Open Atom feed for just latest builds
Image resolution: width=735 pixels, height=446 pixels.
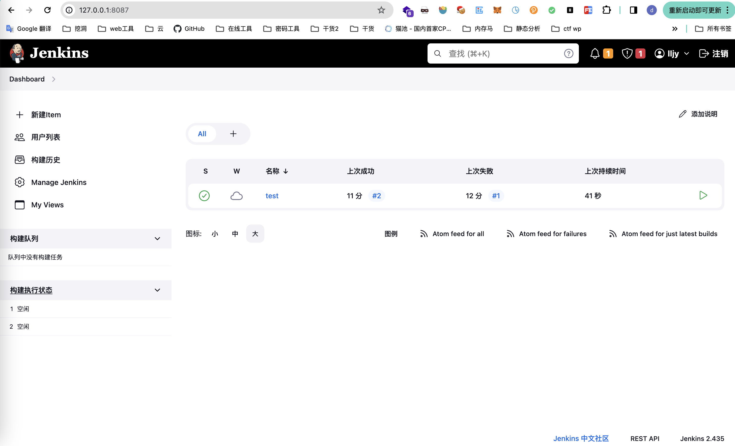coord(663,234)
